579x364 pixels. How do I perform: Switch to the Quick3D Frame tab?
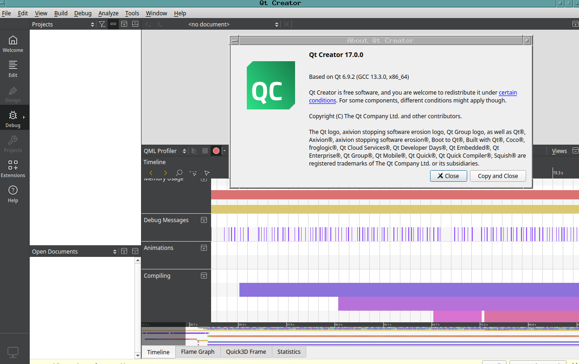click(x=246, y=351)
